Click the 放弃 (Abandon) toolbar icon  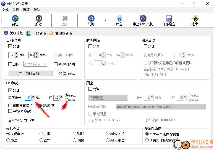(65, 18)
